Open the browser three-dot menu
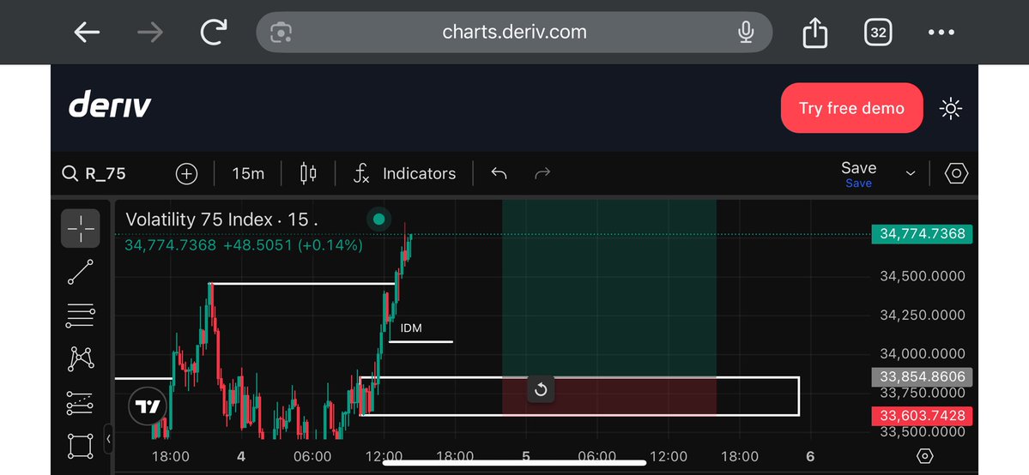The image size is (1029, 475). click(x=941, y=32)
